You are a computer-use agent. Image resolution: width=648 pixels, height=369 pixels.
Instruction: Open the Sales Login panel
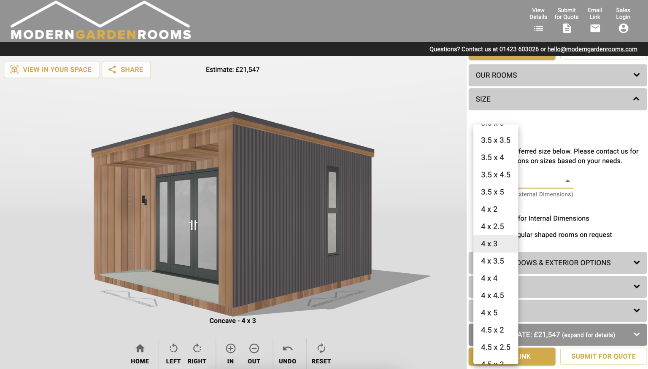[x=623, y=28]
